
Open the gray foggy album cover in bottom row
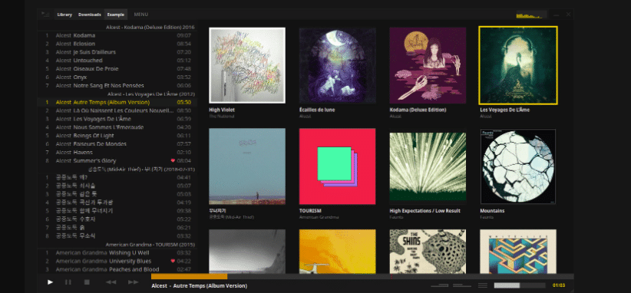[247, 252]
